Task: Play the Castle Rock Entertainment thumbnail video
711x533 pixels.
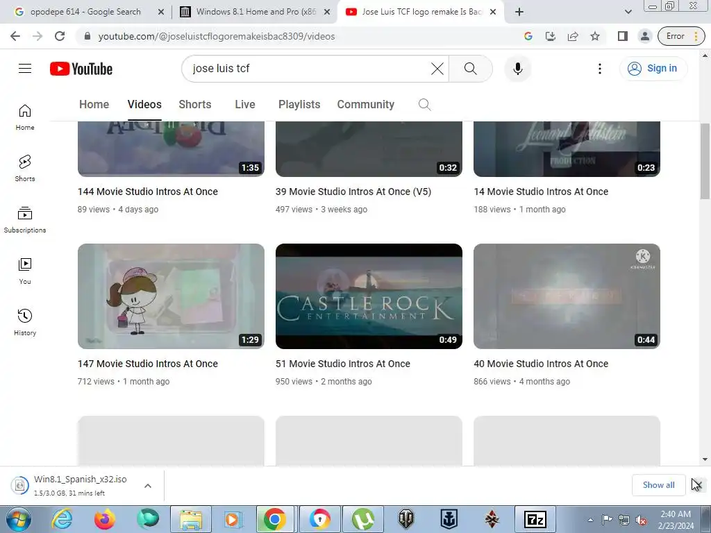Action: (x=369, y=296)
